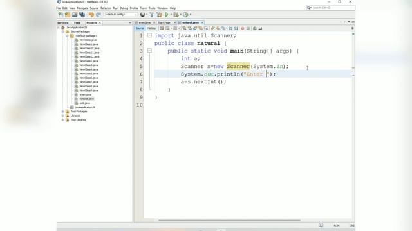The height and width of the screenshot is (231, 412).
Task: Run the project with the green arrow
Action: click(x=167, y=15)
